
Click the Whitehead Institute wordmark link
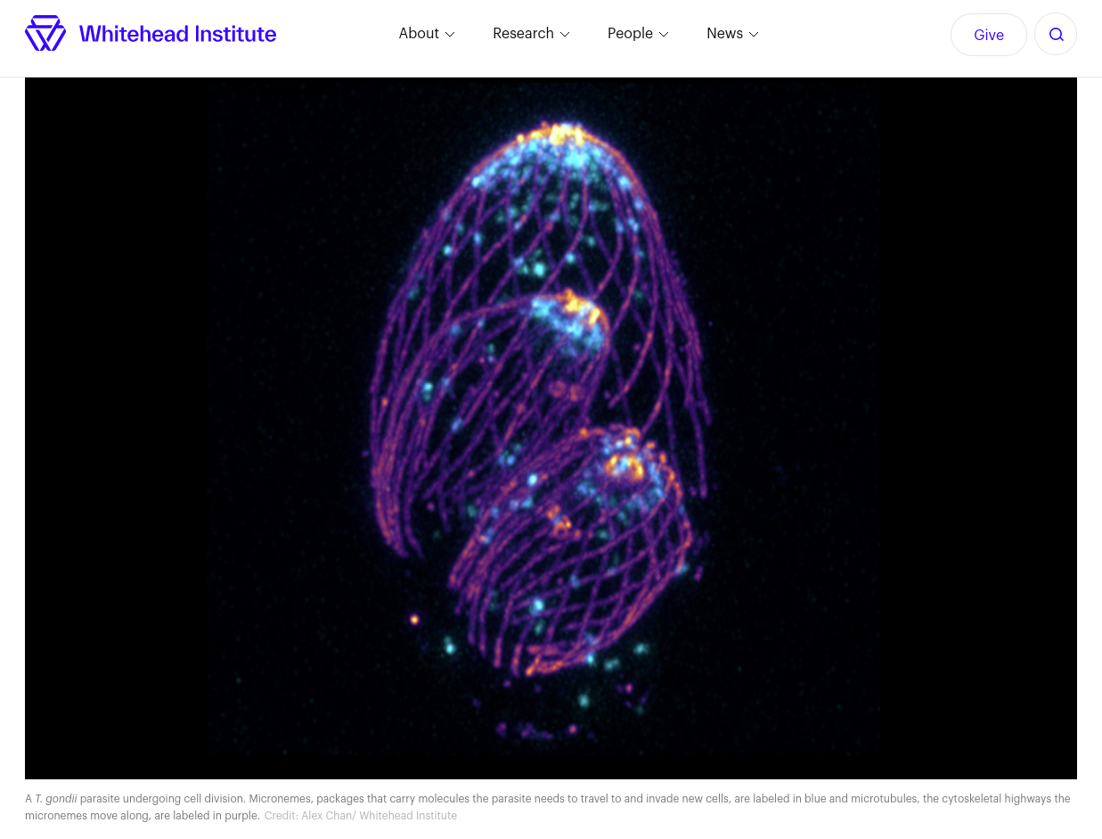(x=178, y=34)
